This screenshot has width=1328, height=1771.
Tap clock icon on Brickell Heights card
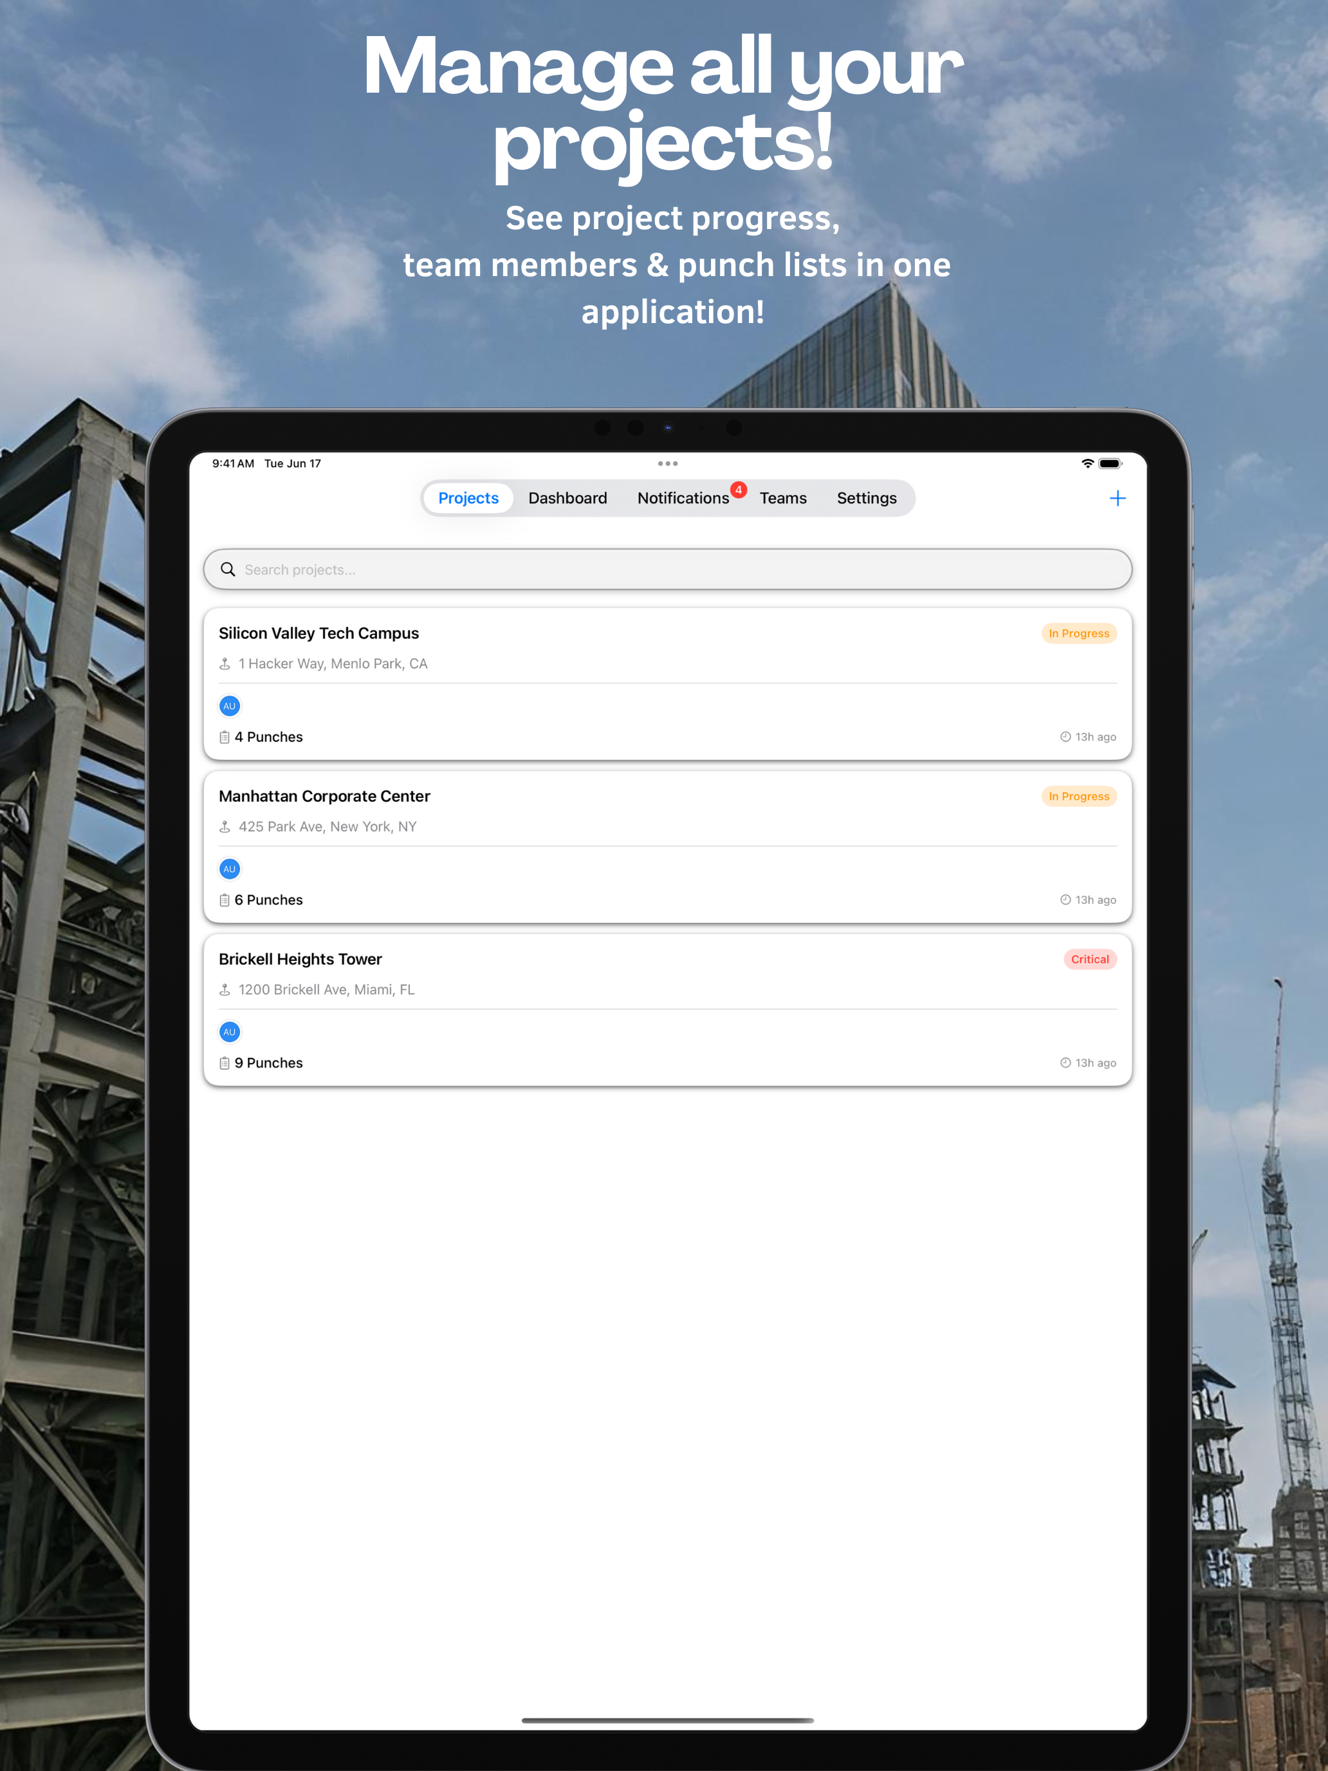[1065, 1062]
